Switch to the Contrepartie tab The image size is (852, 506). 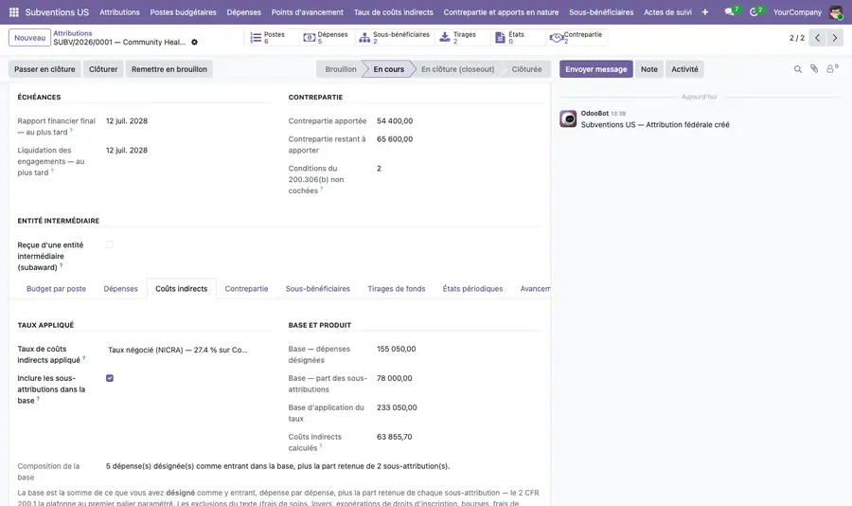pos(246,289)
